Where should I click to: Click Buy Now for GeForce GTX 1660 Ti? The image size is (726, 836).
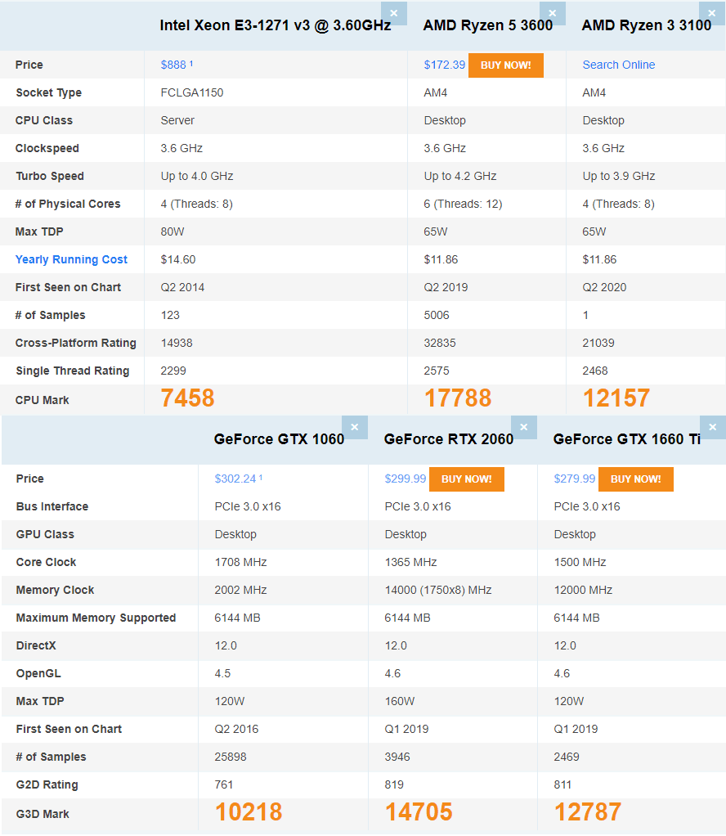[636, 479]
